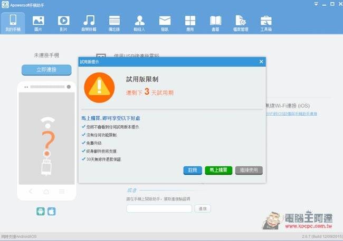This screenshot has height=241, width=343.
Task: Click the '未連接手機' status text
Action: (46, 55)
